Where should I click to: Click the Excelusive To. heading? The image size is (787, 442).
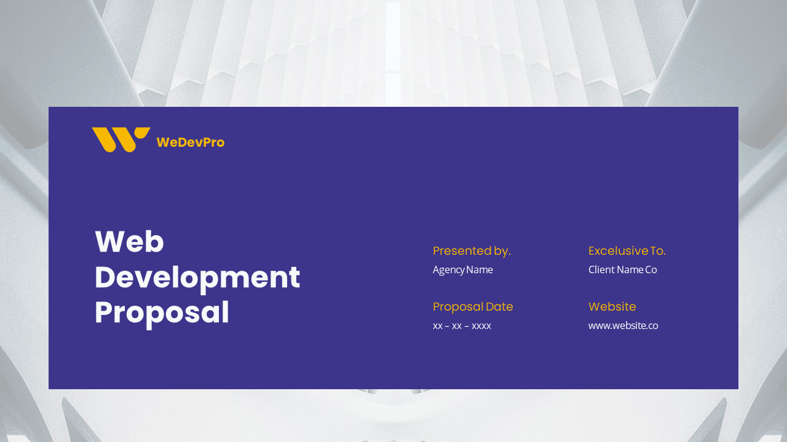(627, 250)
